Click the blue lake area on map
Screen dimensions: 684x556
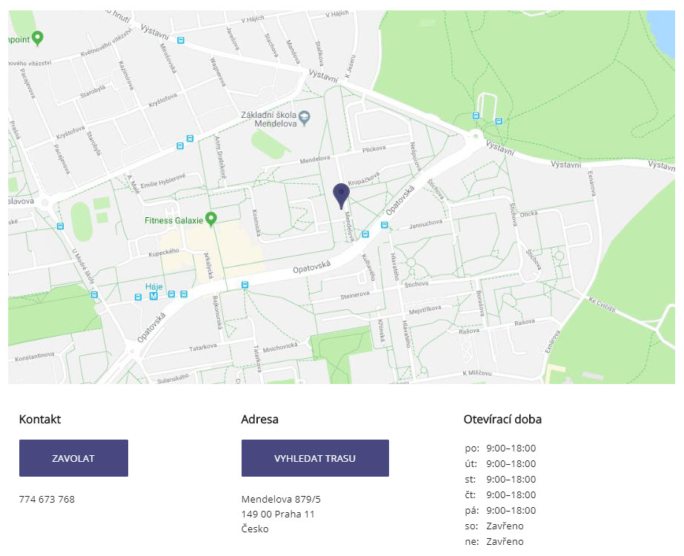[662, 33]
